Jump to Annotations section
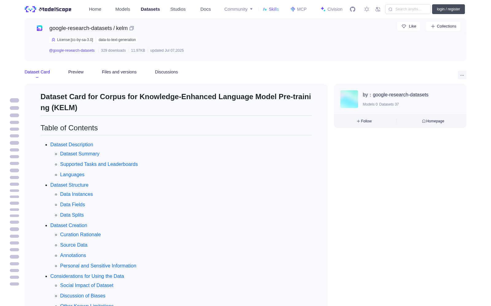Screen dimensions: 491x306 click(x=73, y=255)
